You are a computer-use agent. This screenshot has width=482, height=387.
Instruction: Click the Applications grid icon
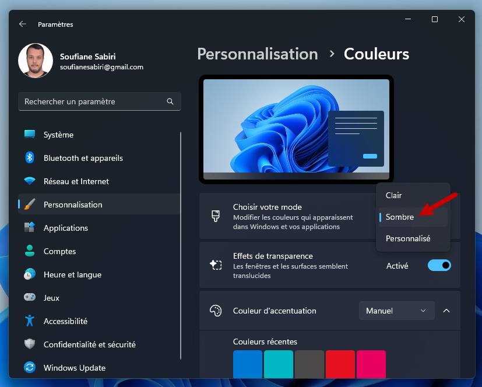coord(30,227)
